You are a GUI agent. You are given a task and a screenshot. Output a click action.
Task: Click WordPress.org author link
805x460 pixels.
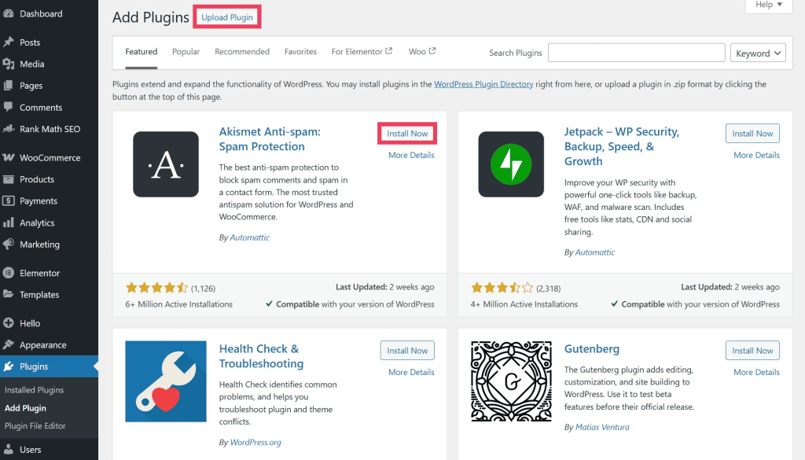[x=255, y=442]
